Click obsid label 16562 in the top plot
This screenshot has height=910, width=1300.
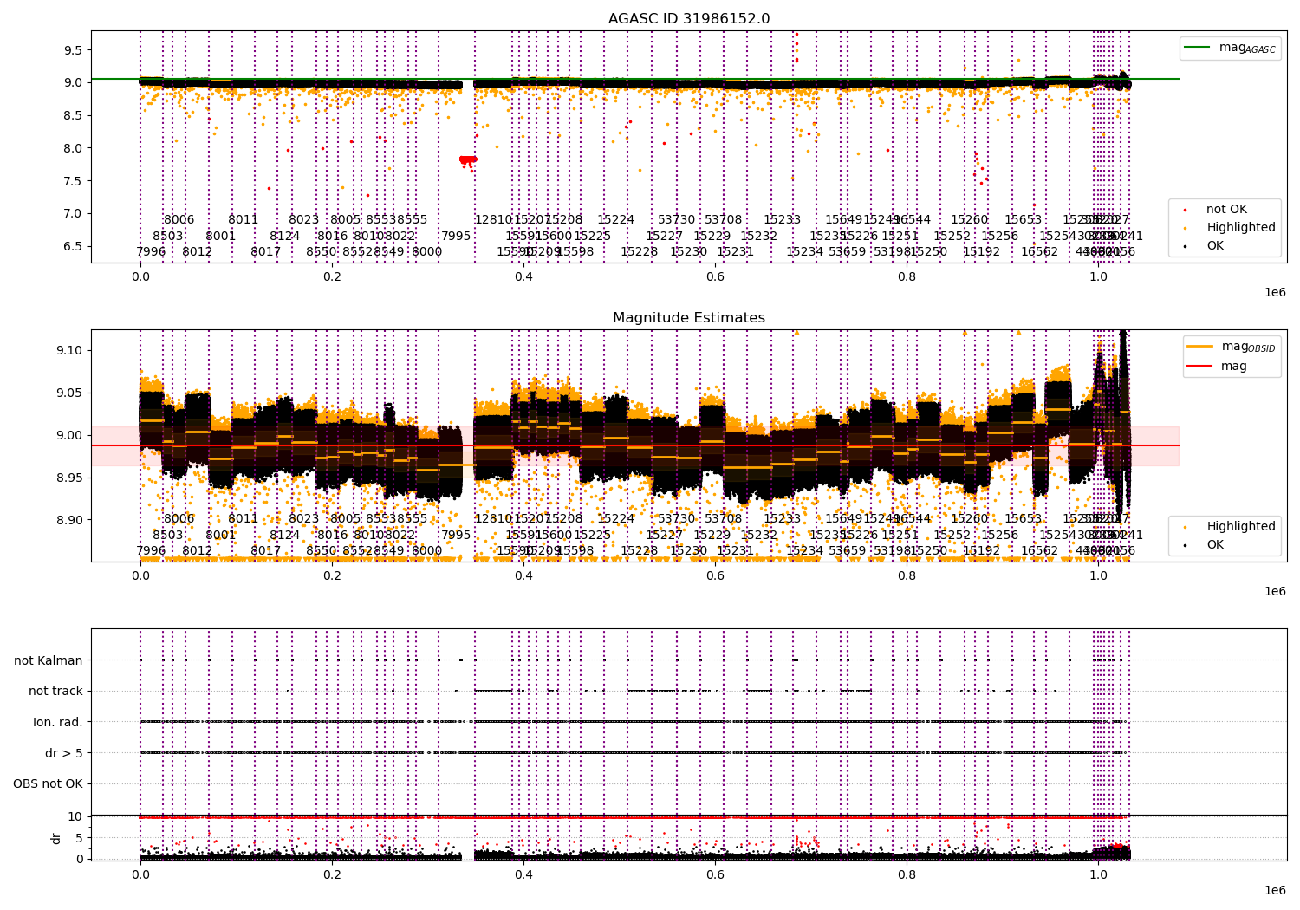[x=1039, y=252]
